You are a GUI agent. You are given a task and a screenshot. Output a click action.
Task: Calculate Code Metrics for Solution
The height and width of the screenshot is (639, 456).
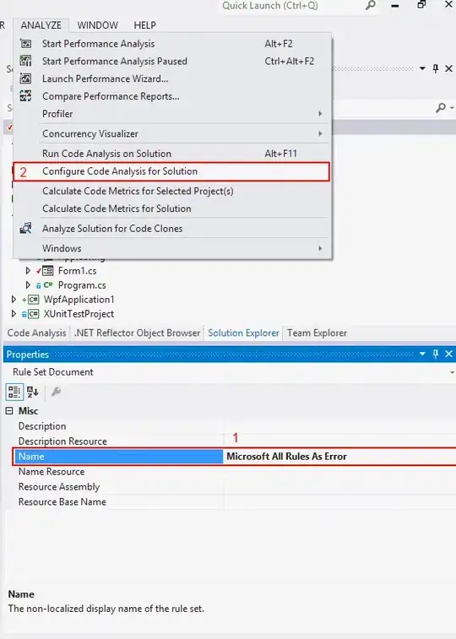point(172,208)
